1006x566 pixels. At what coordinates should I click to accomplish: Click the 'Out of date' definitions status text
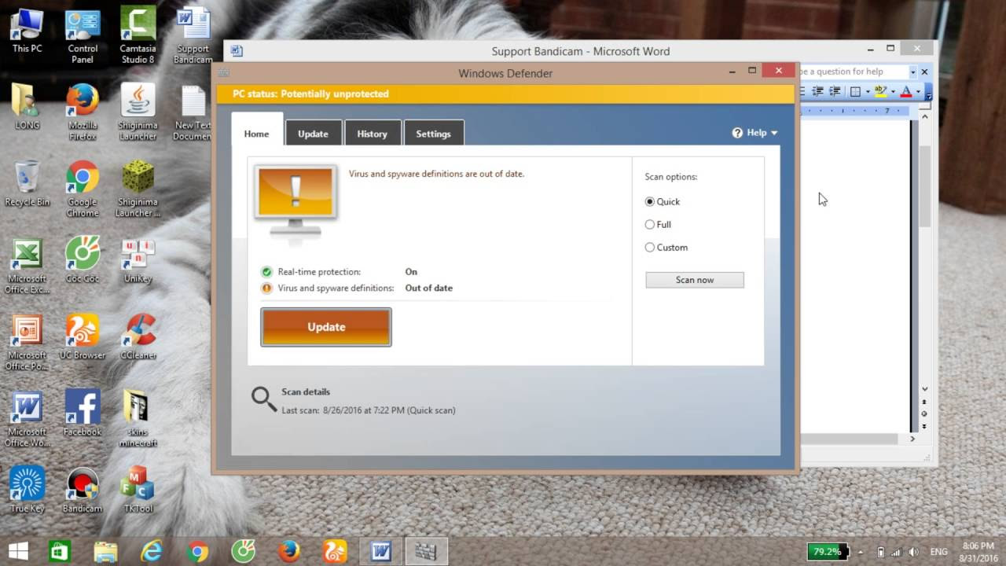pos(428,289)
